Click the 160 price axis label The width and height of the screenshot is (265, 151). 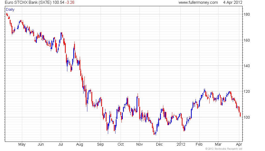pos(246,40)
